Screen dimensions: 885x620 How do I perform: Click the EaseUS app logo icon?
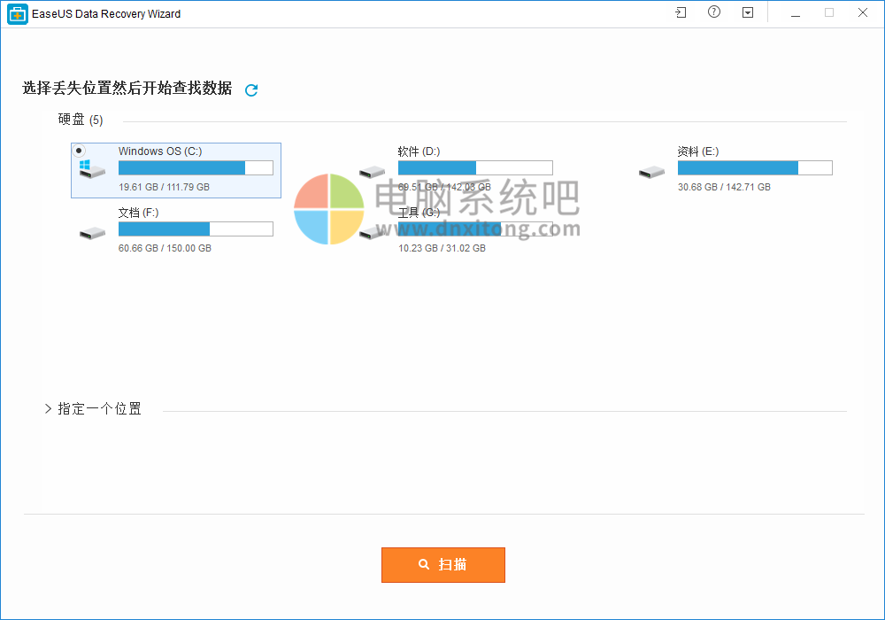(18, 14)
